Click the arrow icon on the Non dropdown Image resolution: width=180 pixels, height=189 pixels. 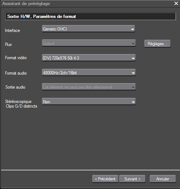pos(133,102)
